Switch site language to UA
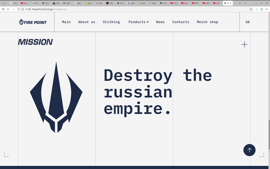 tap(248, 22)
